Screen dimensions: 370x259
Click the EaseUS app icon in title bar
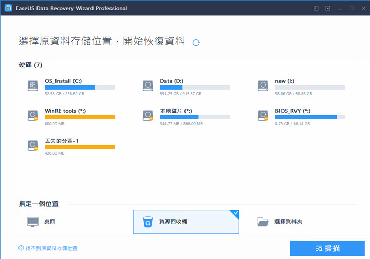point(8,8)
